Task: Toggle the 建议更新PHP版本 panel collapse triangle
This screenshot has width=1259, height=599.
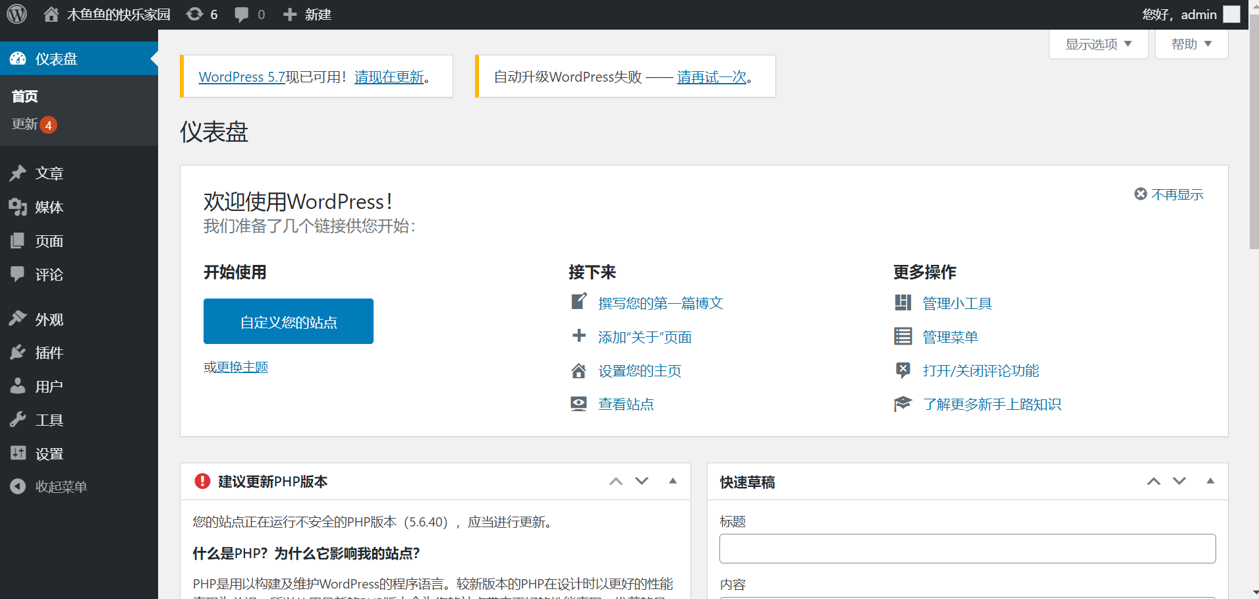Action: pos(673,481)
